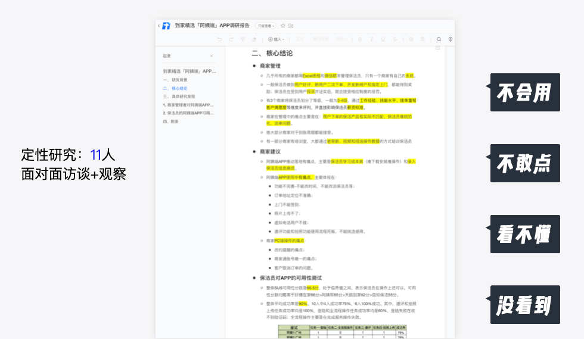Image resolution: width=584 pixels, height=339 pixels.
Task: Click the 目录 outline panel header
Action: coord(167,56)
